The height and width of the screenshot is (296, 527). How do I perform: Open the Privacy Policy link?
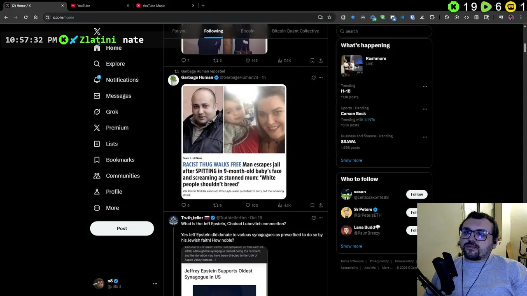point(379,261)
